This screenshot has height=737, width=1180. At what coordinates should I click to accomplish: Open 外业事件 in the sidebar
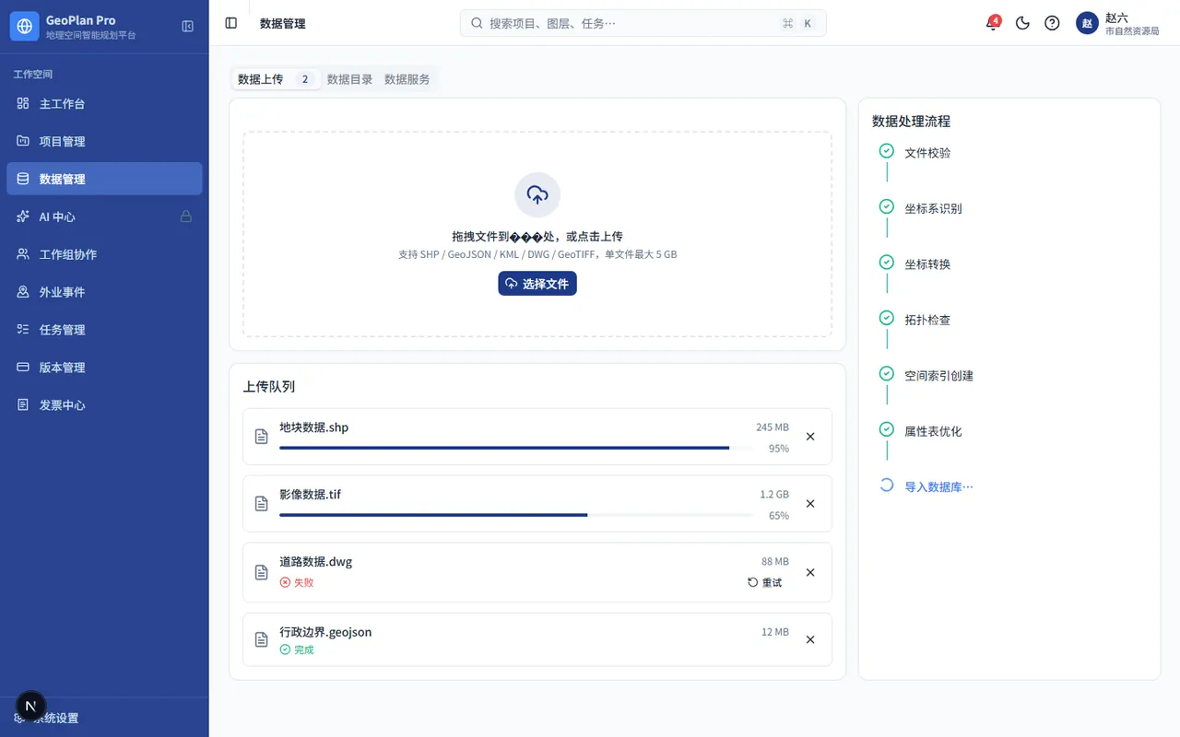coord(104,292)
